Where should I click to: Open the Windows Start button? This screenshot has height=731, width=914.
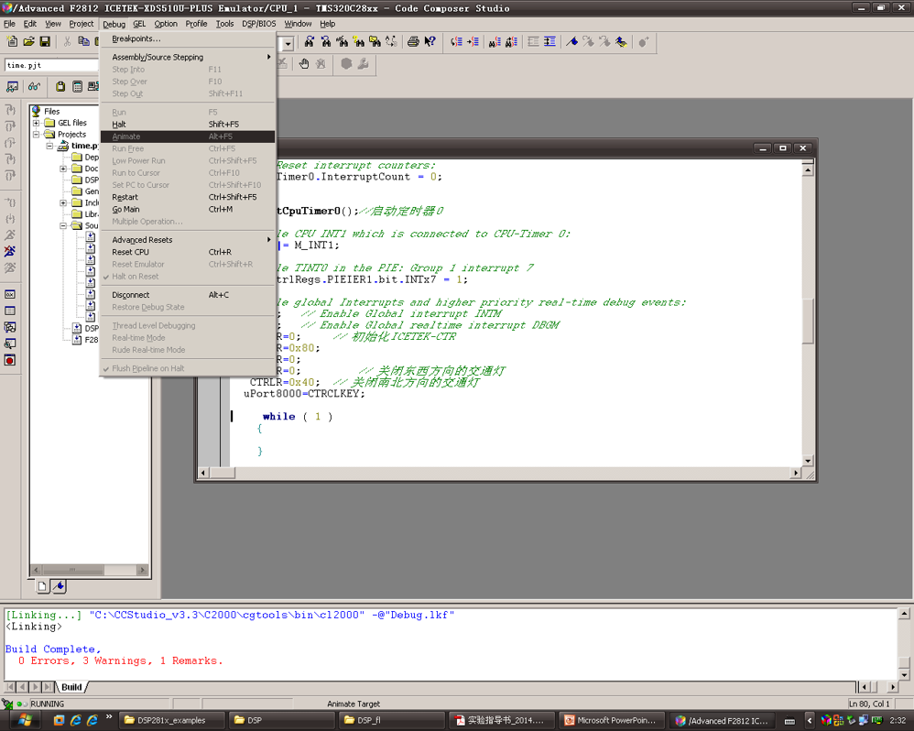(x=25, y=720)
